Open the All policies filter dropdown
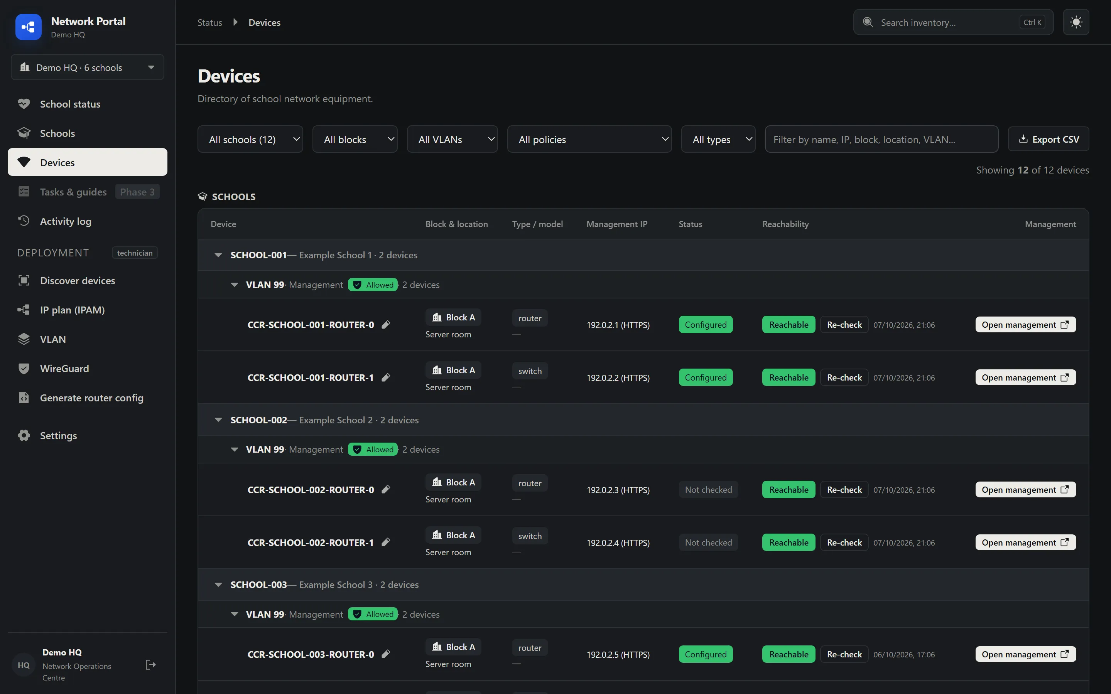 pos(589,139)
